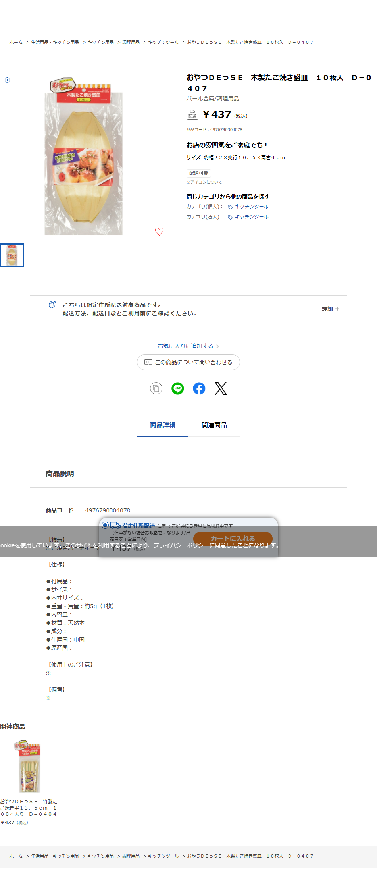Open 生活用品・キッチン用品 in the bottom breadcrumb

click(55, 856)
